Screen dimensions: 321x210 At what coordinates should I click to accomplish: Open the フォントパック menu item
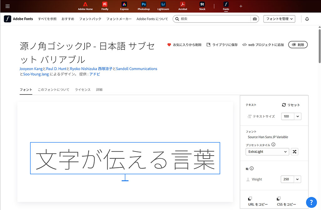(x=90, y=19)
